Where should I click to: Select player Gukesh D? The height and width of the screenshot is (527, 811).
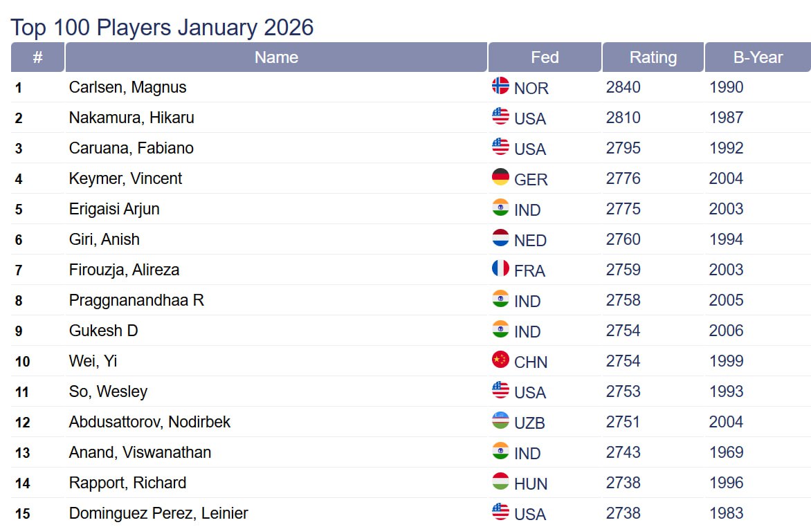point(104,331)
